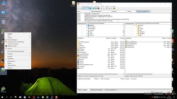Select configs folder in remote tree
Image resolution: width=177 pixels, height=99 pixels.
pos(141,29)
